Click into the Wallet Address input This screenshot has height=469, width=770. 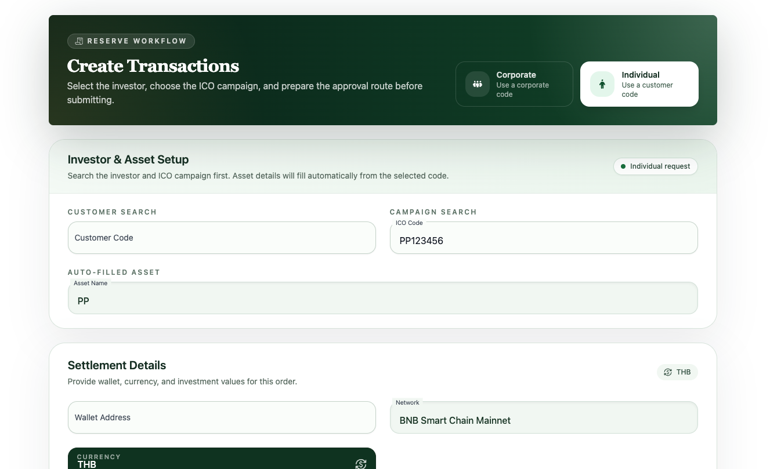(222, 417)
